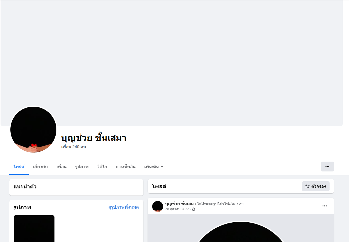Open the profile picture of บุญช่วย ชั้นเสมา
Image resolution: width=349 pixels, height=242 pixels.
(x=33, y=129)
